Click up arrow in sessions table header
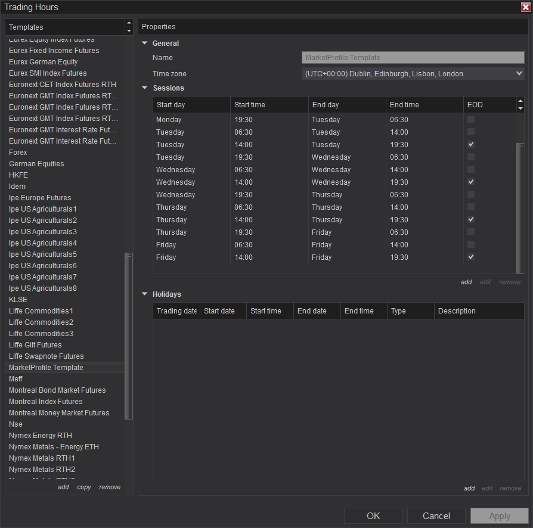Viewport: 533px width, 528px height. tap(520, 101)
